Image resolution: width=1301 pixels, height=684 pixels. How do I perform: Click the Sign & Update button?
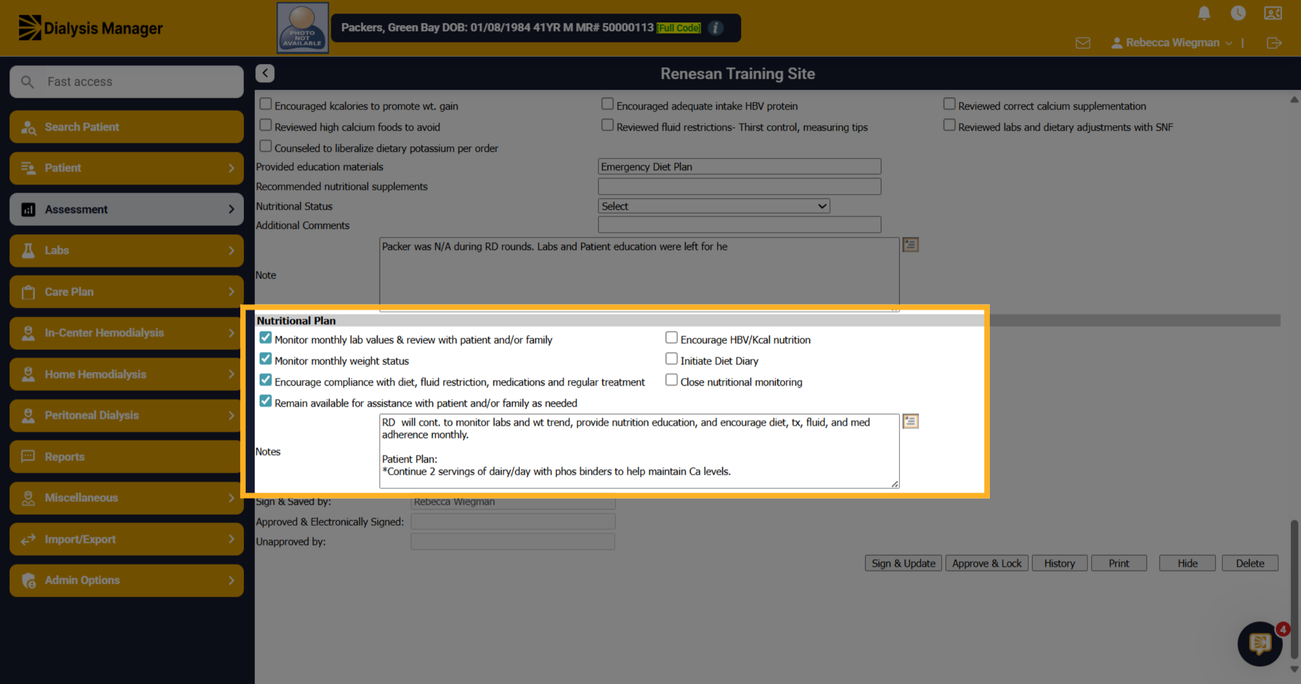(904, 563)
